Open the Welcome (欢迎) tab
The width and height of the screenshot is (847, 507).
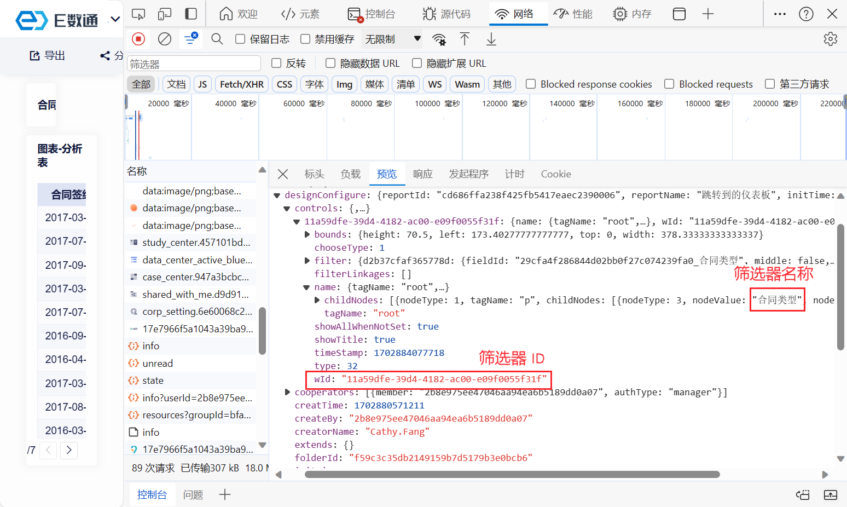239,14
